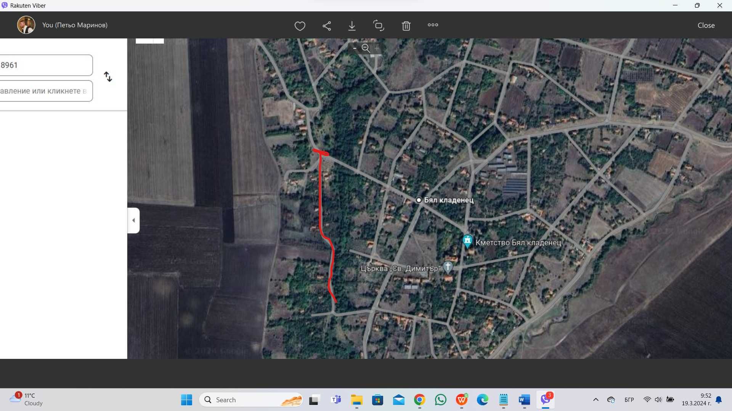This screenshot has height=411, width=732.
Task: Rotate the image using the rotate icon
Action: 379,25
